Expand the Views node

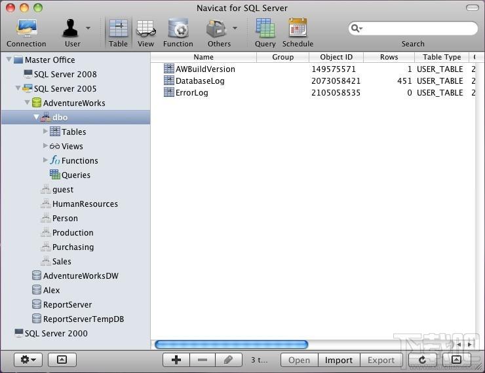(x=45, y=146)
